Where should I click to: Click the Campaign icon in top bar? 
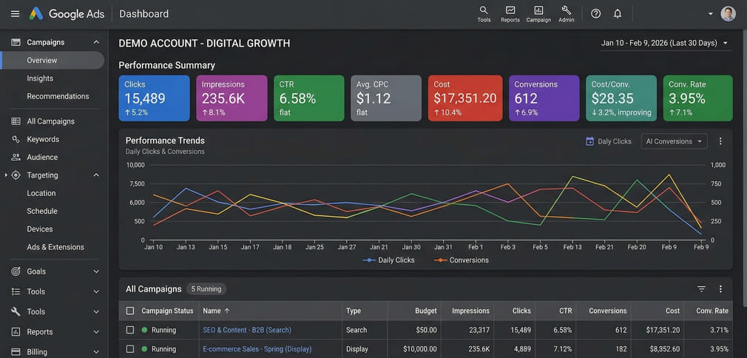tap(538, 13)
